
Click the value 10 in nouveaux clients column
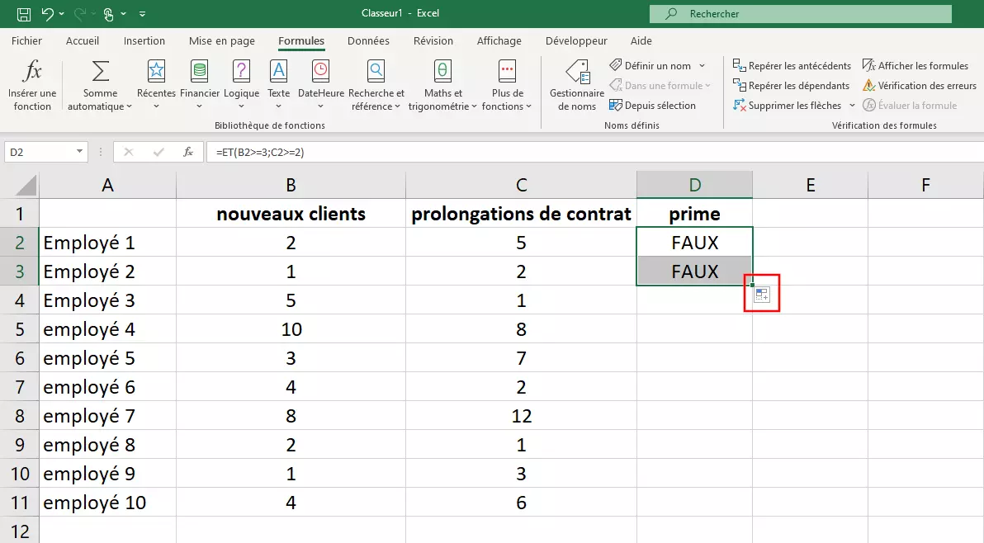291,329
